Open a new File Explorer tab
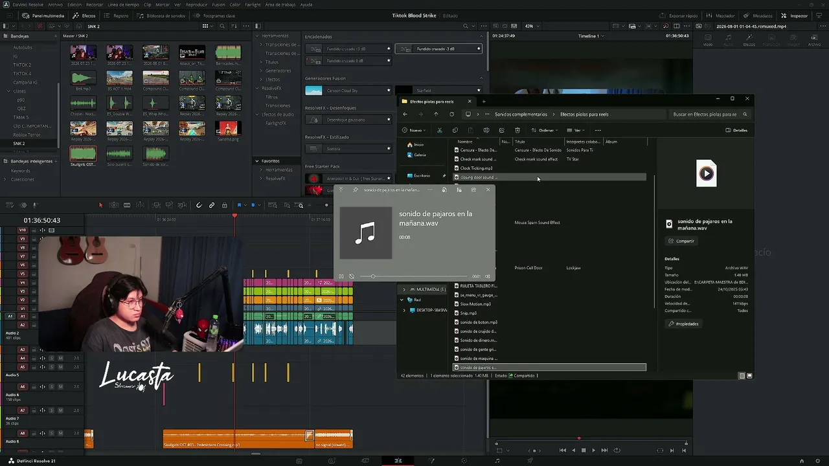 [x=483, y=101]
